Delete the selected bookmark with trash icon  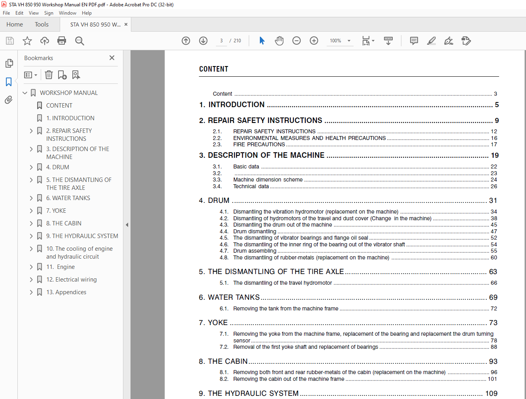tap(49, 75)
